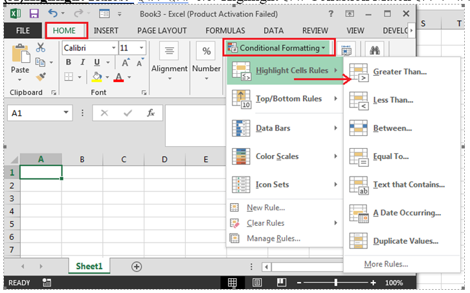Open the Calibri font name dropdown
This screenshot has height=293, width=470.
coord(113,48)
